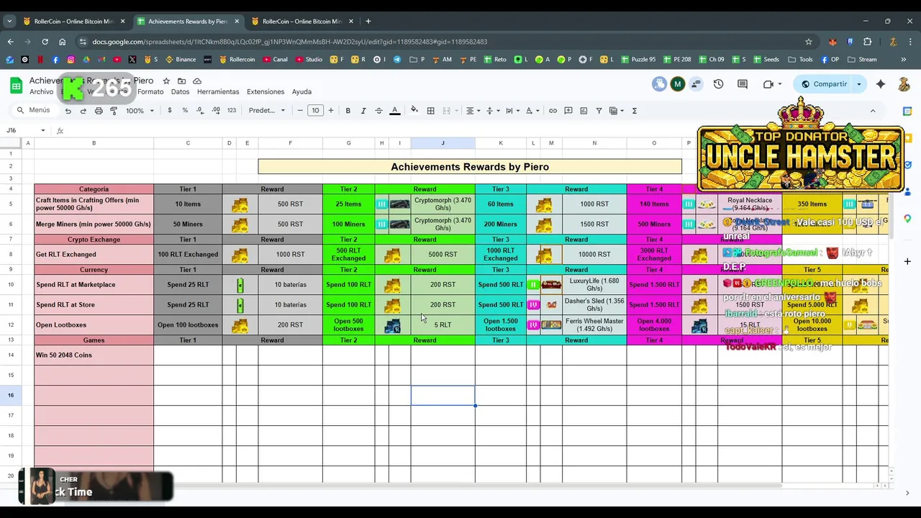Viewport: 921px width, 518px height.
Task: Open borders options in toolbar
Action: tap(430, 111)
